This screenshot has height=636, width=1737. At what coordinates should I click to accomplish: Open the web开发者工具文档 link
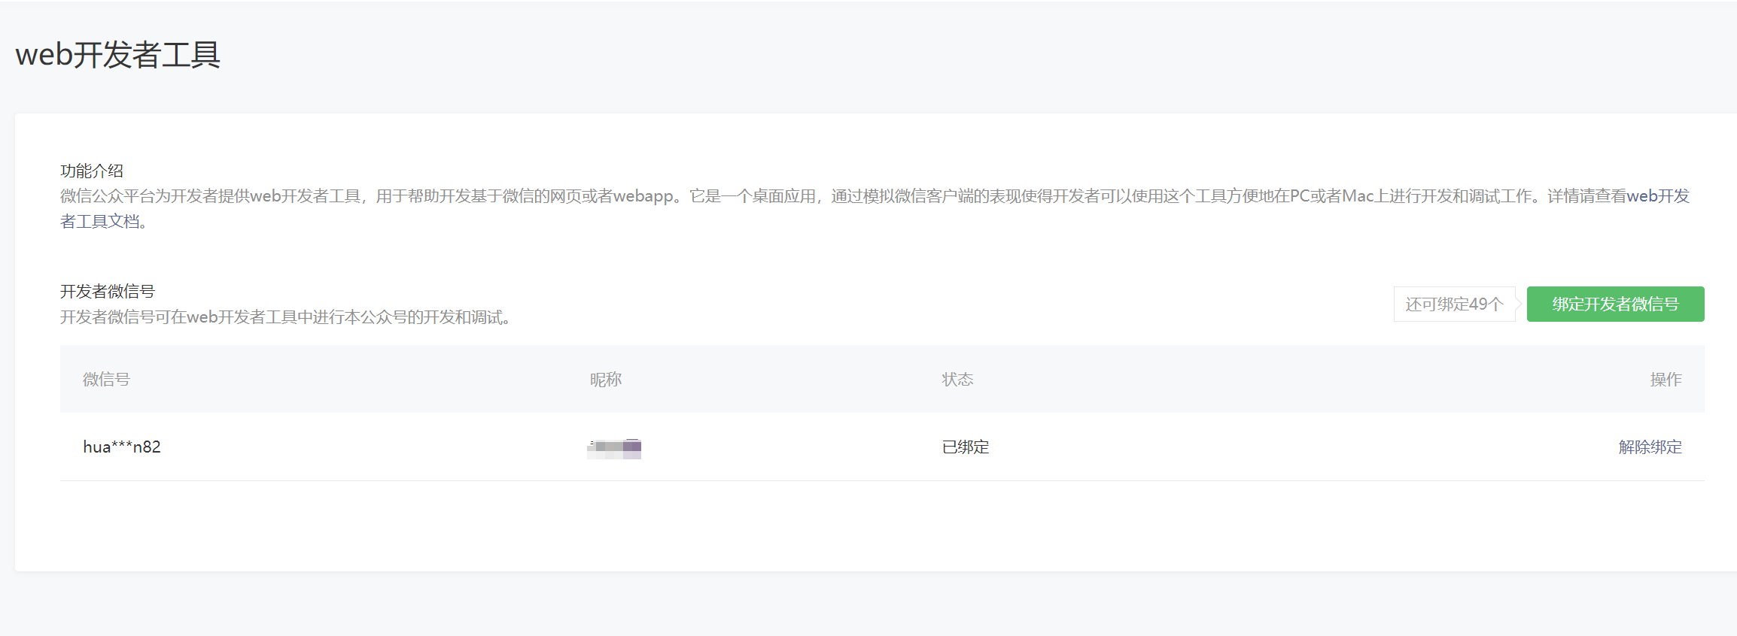click(1658, 196)
